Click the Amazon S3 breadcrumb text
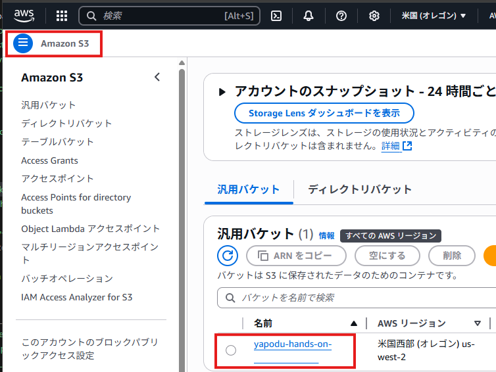Viewport: 496px width, 372px height. click(x=65, y=43)
